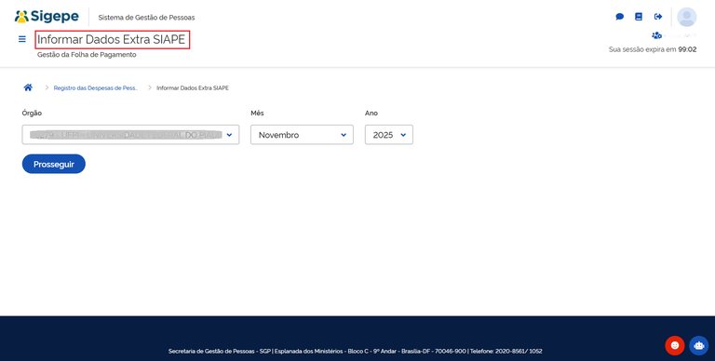Viewport: 715px width, 361px height.
Task: Open the red smiley feedback button
Action: tap(675, 345)
